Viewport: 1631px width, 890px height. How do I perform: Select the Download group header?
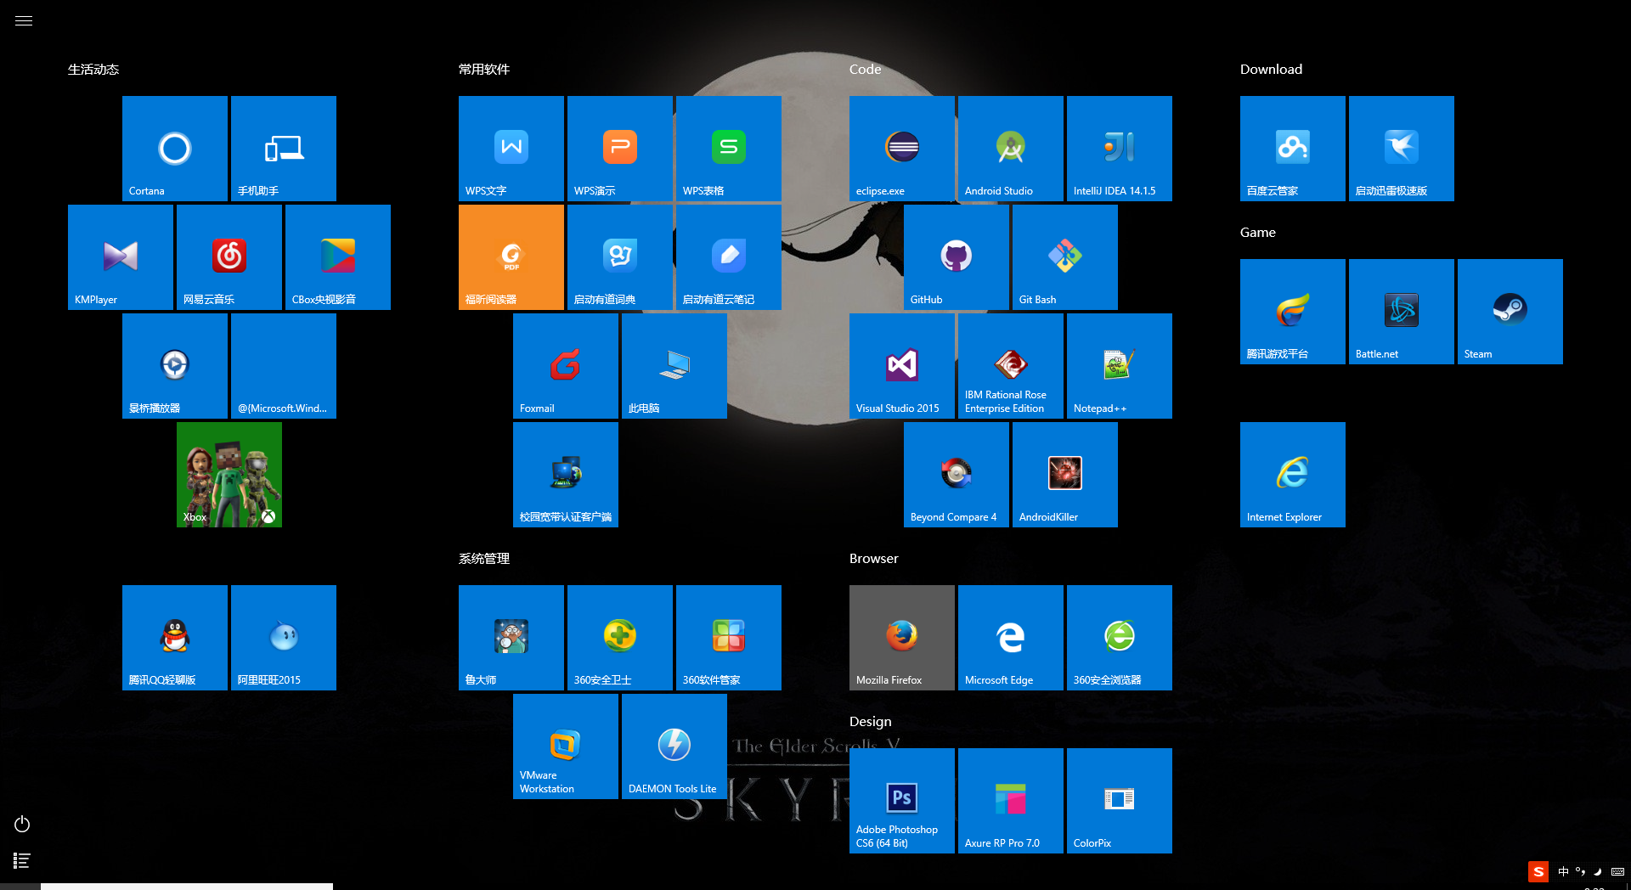click(1271, 70)
